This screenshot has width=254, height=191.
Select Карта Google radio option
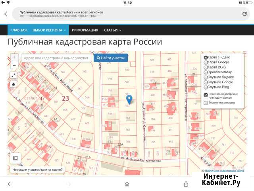206,62
